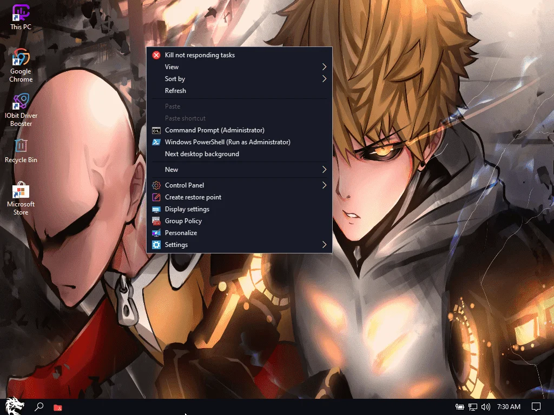The height and width of the screenshot is (415, 554).
Task: Open the dragon Start button
Action: (15, 406)
